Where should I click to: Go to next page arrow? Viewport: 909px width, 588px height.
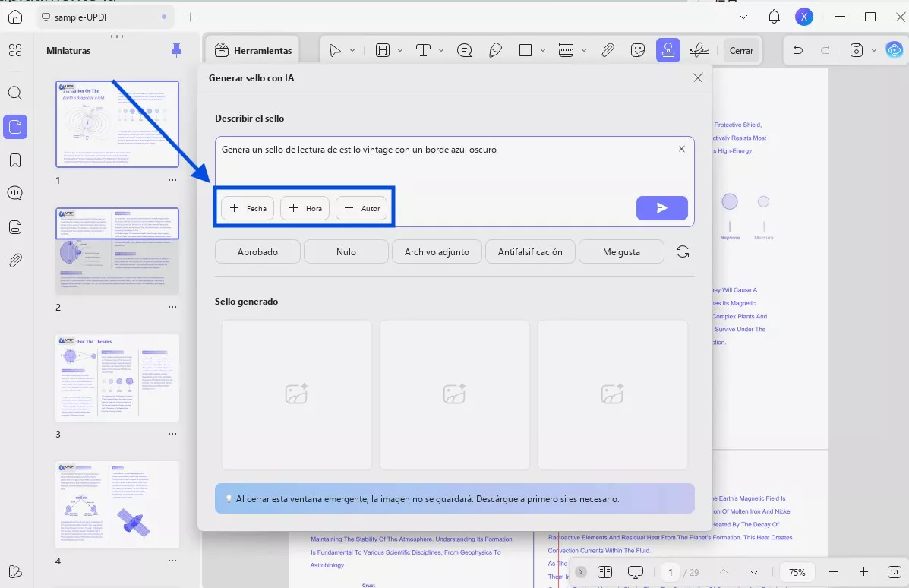tap(753, 572)
